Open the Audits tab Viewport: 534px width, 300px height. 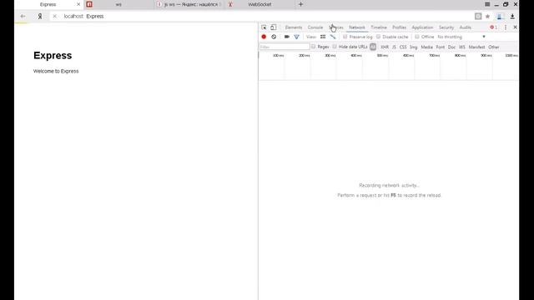[466, 27]
